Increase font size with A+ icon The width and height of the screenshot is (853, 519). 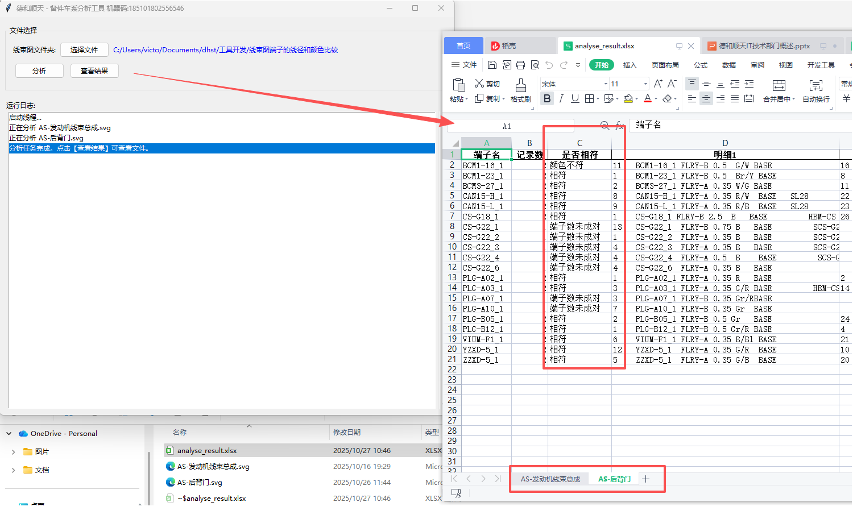[x=658, y=84]
